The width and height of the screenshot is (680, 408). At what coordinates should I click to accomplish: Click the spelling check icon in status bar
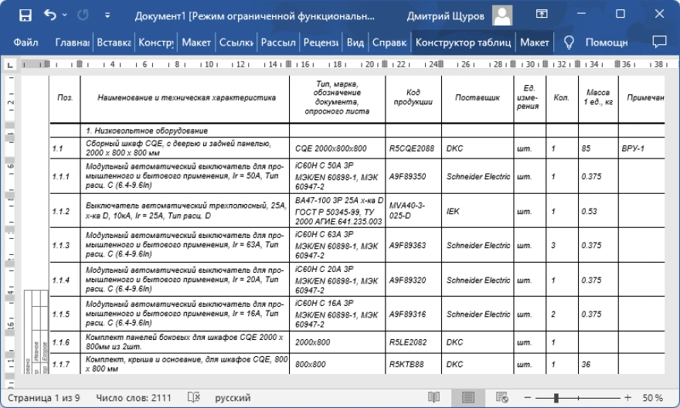pos(194,398)
